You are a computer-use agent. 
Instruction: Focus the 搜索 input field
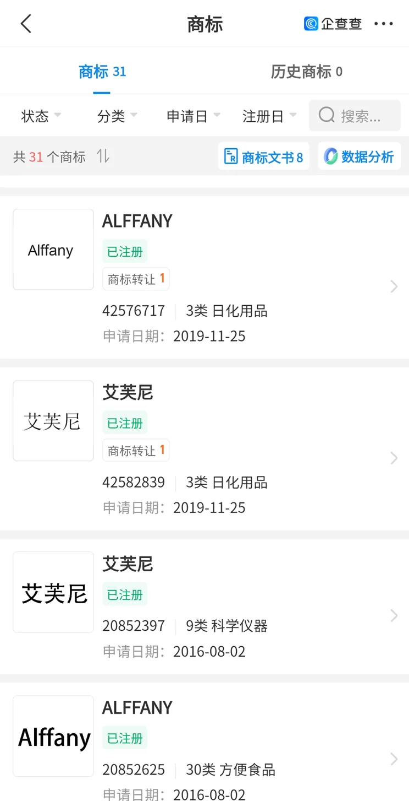(x=355, y=115)
